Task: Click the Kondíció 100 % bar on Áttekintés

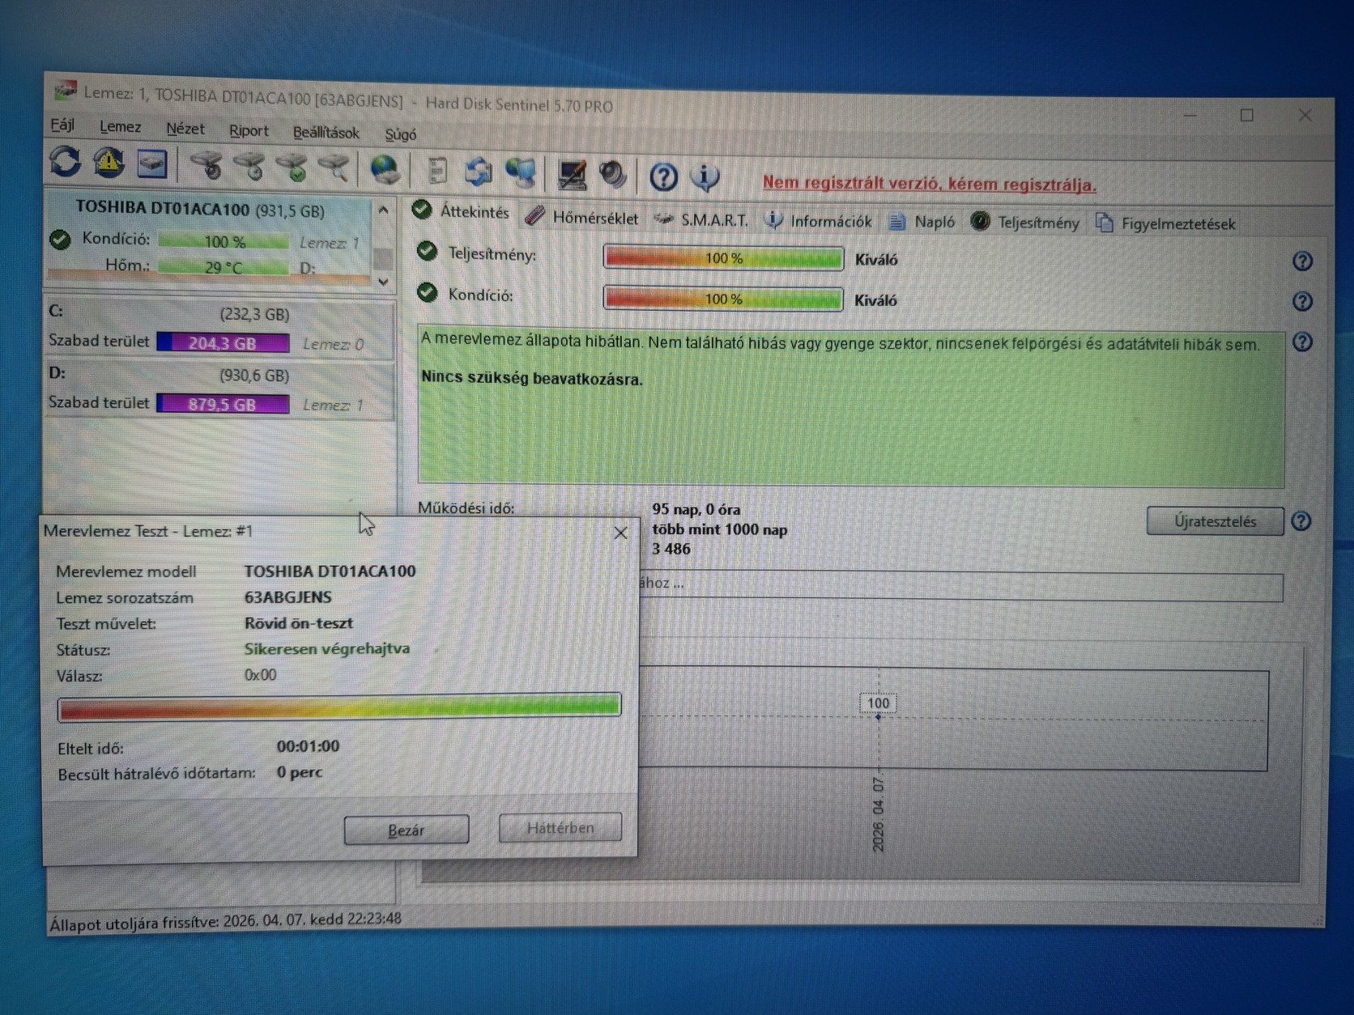Action: 723,299
